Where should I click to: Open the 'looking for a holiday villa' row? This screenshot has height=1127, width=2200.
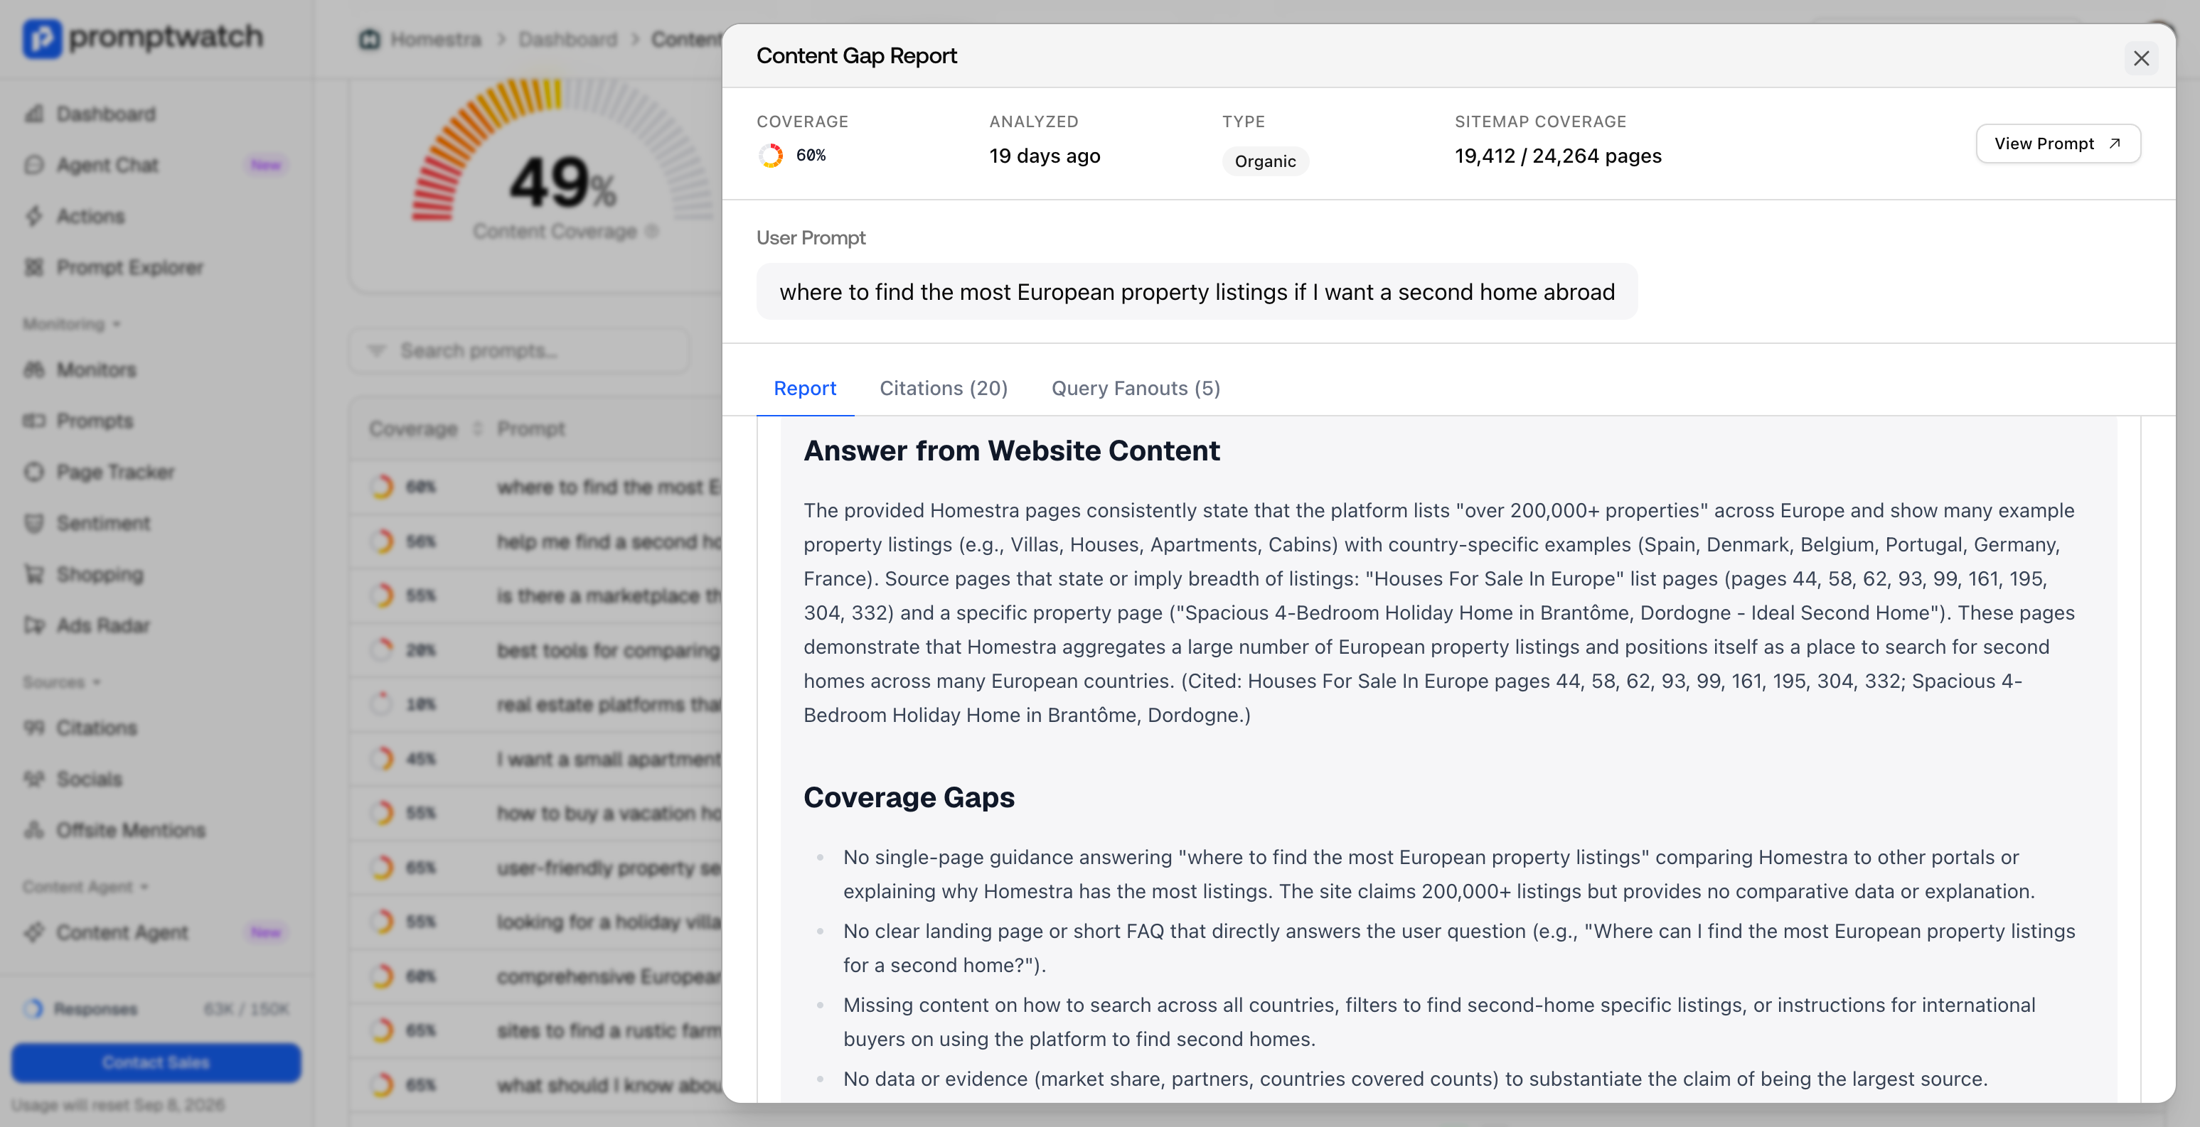coord(536,922)
